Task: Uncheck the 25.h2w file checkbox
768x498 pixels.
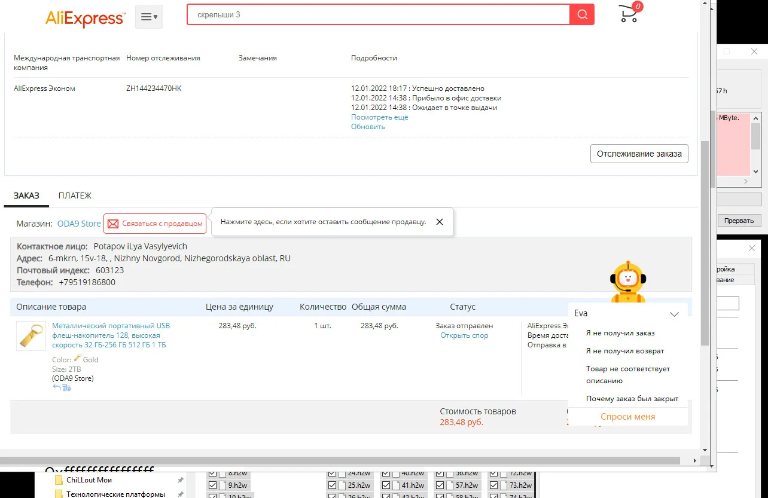Action: [x=332, y=485]
